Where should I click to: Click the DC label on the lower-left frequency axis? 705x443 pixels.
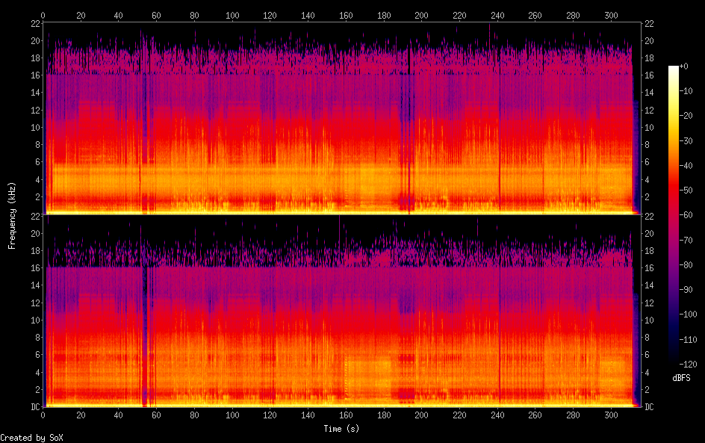click(x=34, y=407)
